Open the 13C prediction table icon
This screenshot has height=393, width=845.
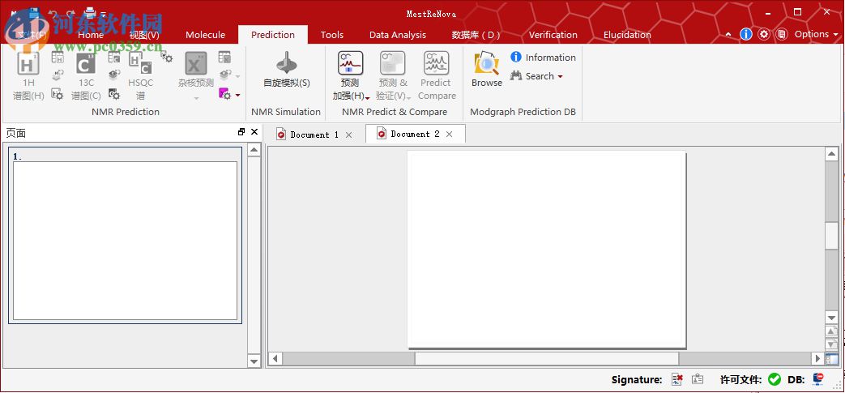pyautogui.click(x=113, y=58)
